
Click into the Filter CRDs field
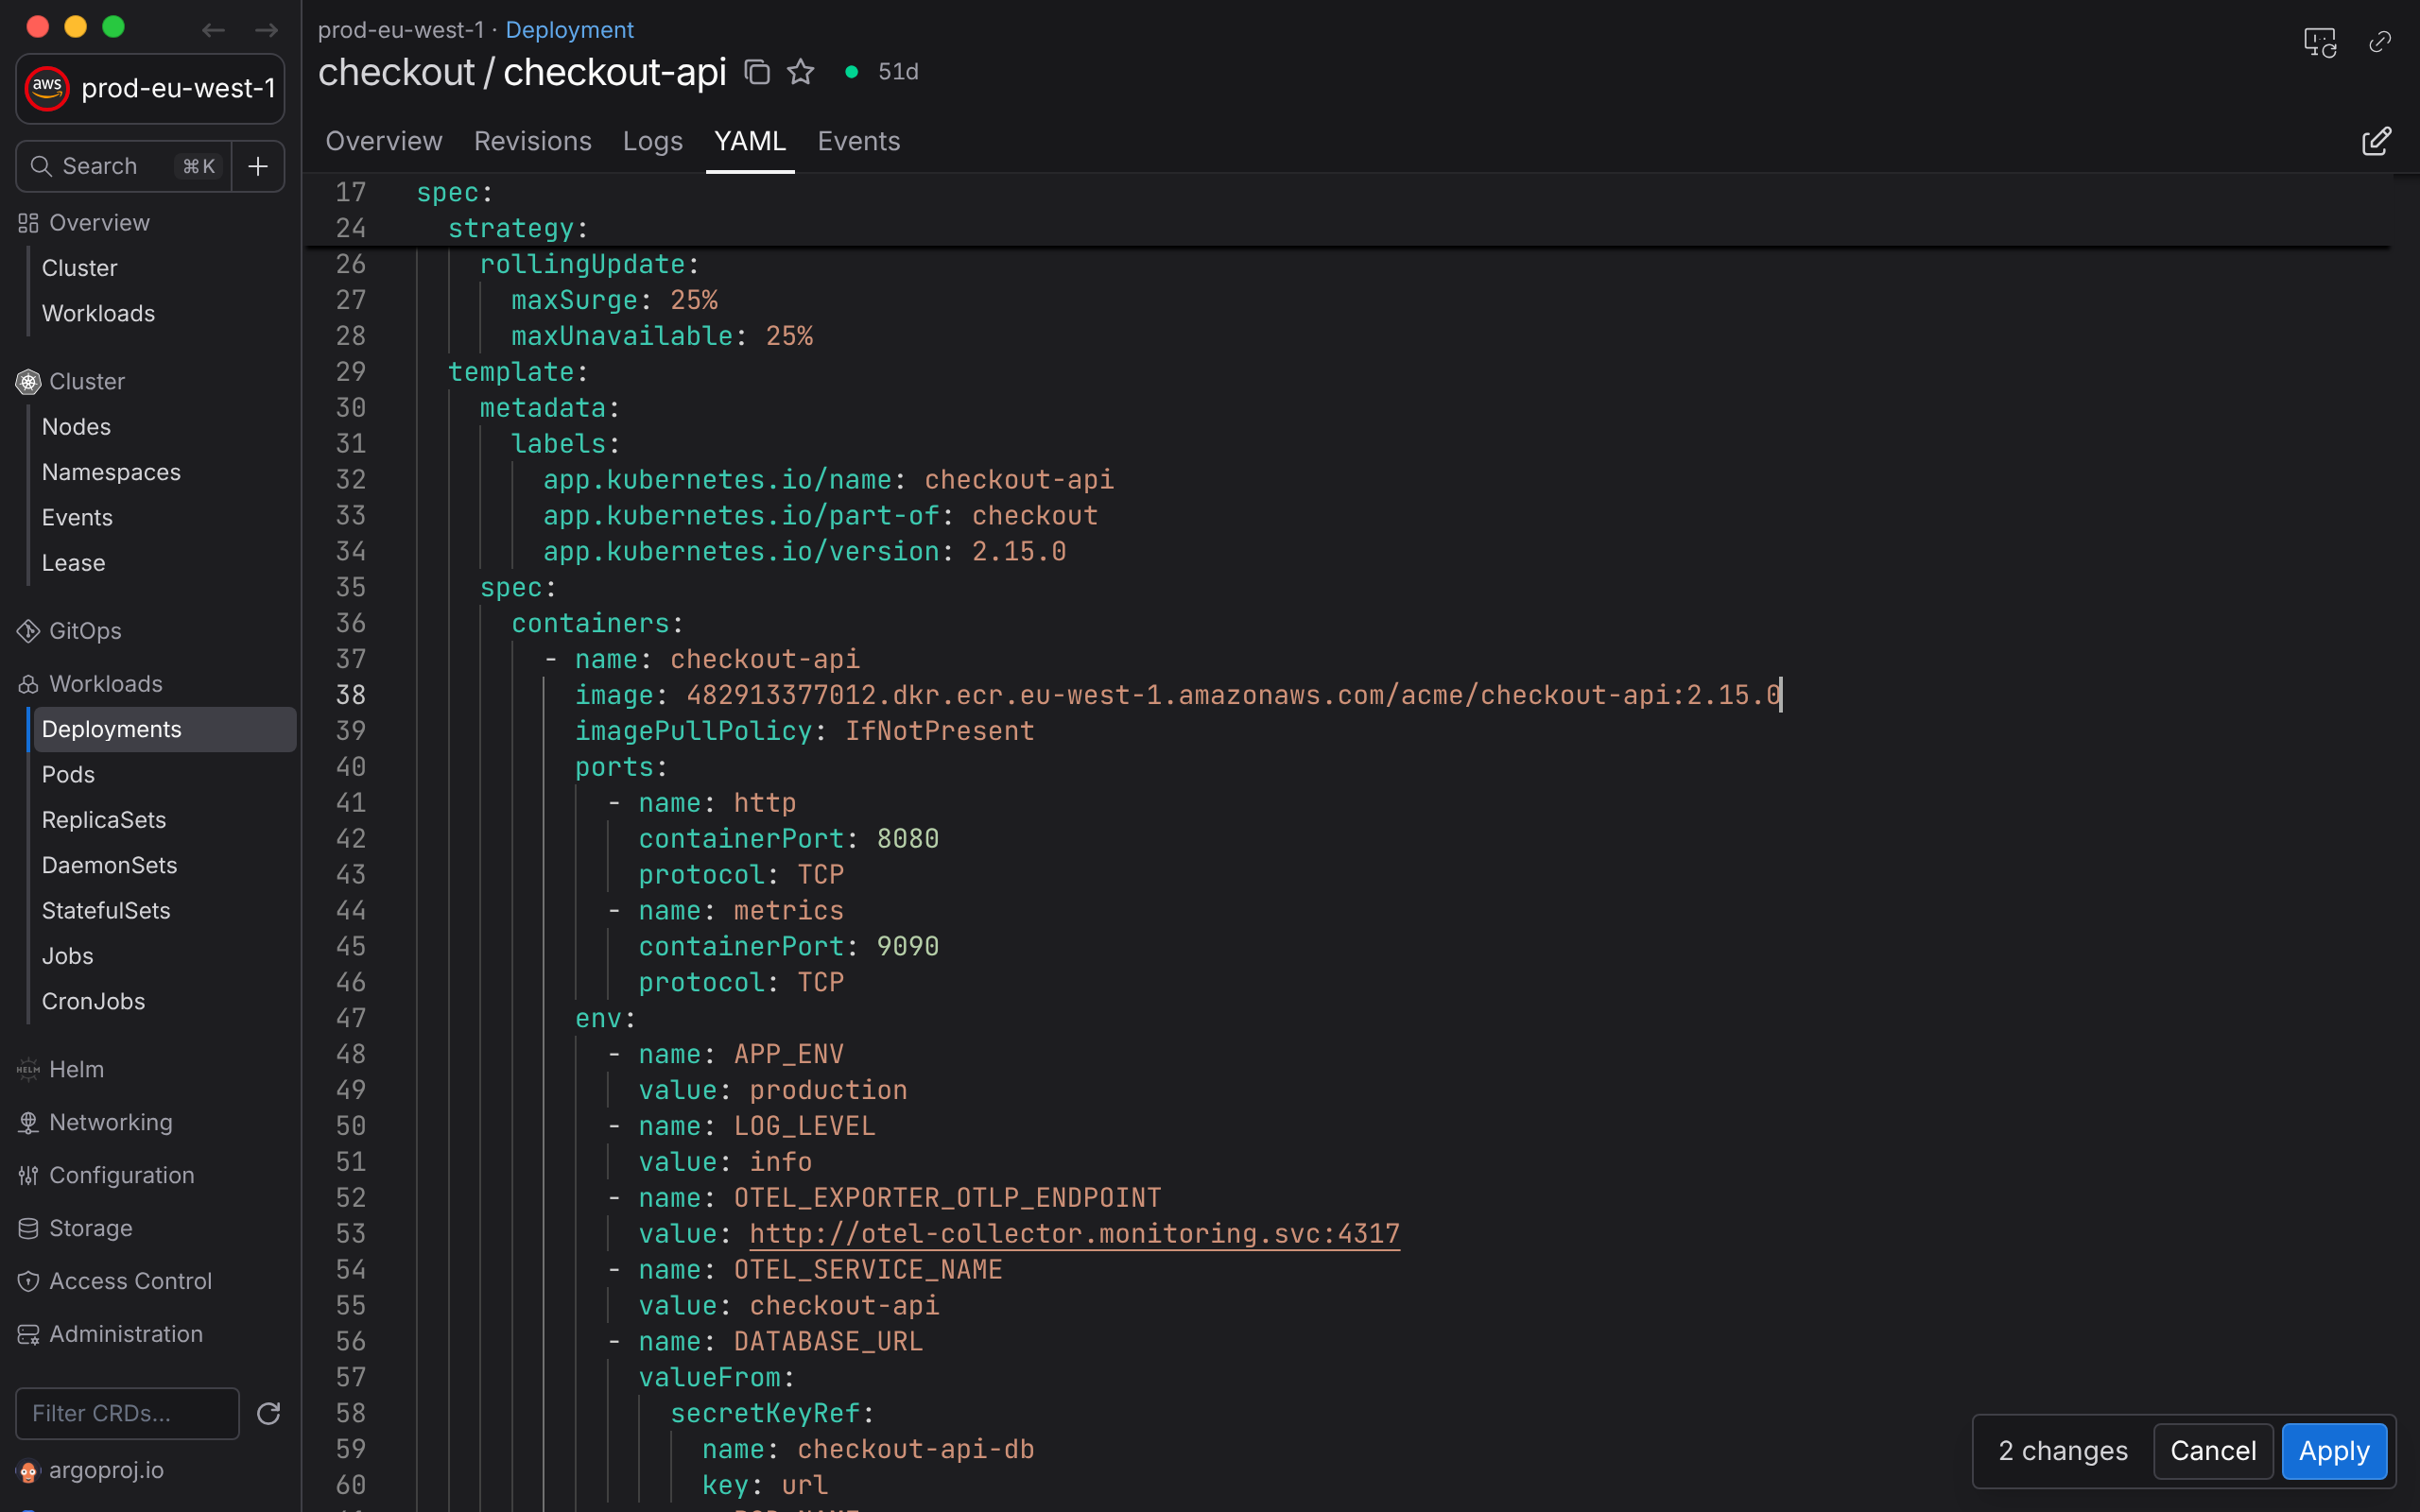click(x=128, y=1413)
